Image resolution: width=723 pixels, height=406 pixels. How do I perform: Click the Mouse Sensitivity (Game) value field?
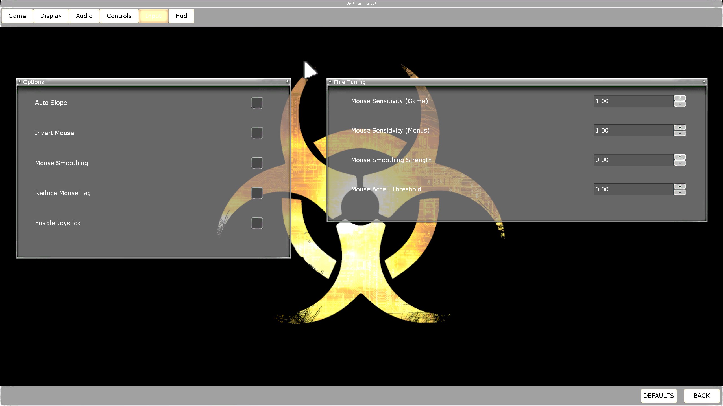pyautogui.click(x=633, y=101)
